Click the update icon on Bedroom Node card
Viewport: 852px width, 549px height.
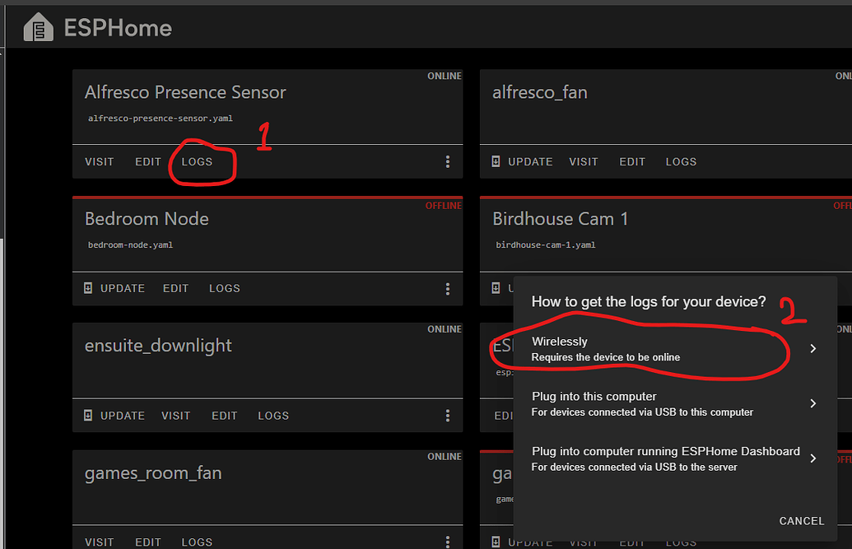point(88,288)
